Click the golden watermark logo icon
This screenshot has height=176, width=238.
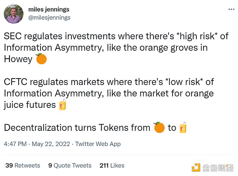pos(196,167)
